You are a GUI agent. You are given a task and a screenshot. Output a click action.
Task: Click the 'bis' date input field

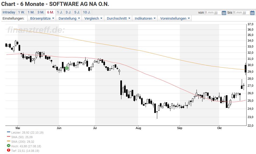241,13
